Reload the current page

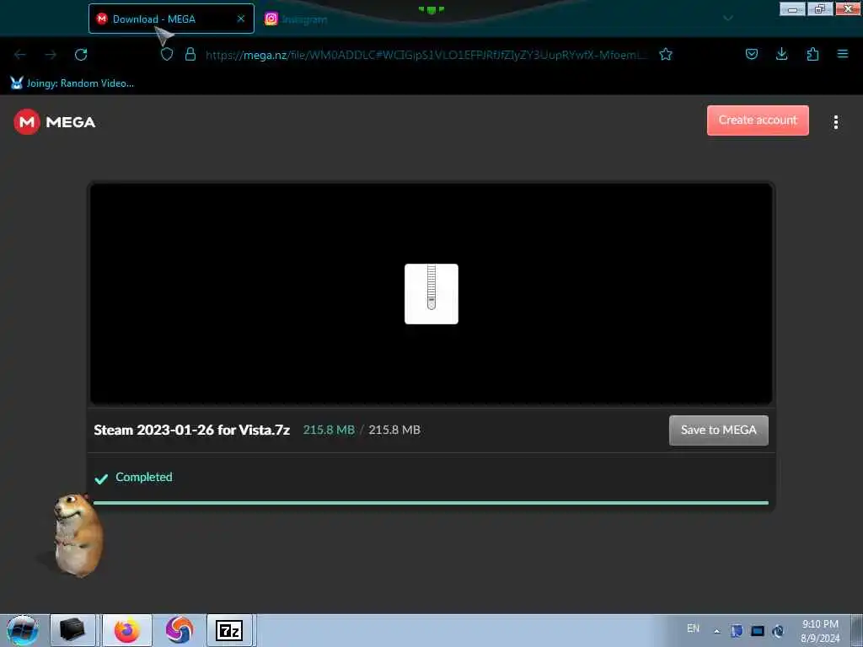point(81,55)
